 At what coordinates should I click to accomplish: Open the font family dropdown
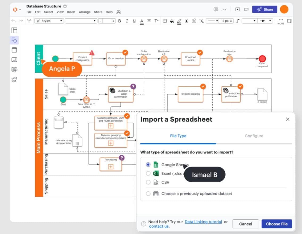click(81, 21)
